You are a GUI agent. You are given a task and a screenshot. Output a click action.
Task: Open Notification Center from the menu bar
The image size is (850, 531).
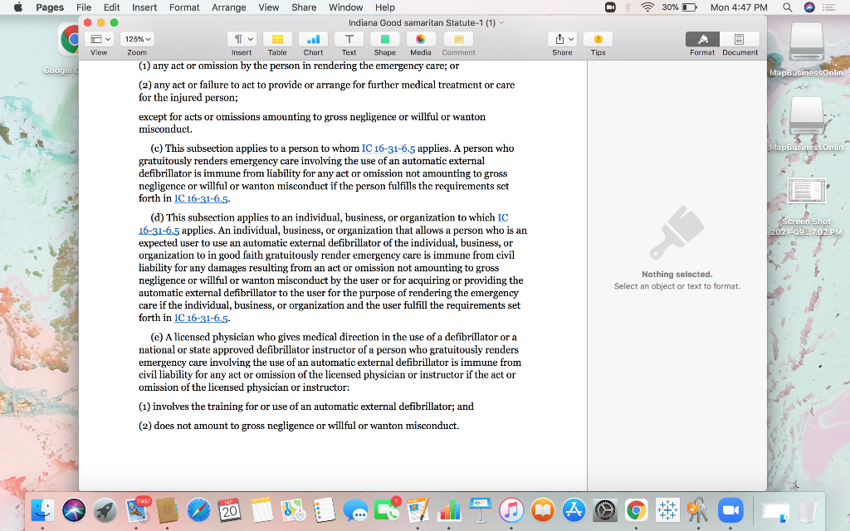click(x=829, y=7)
